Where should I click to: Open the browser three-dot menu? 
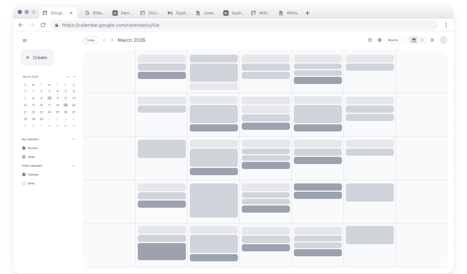coord(446,25)
